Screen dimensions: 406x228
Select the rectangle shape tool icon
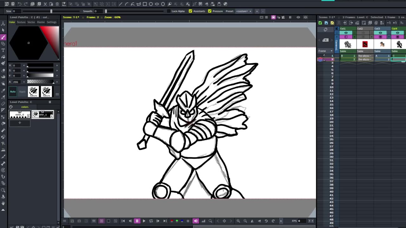click(145, 4)
